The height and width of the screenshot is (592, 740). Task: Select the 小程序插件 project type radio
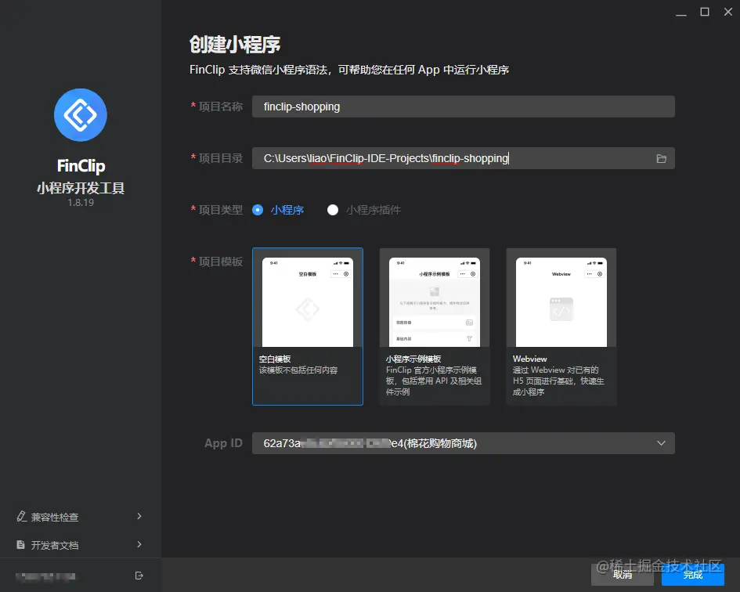[333, 210]
